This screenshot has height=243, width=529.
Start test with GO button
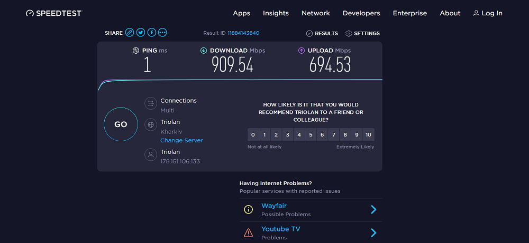coord(121,124)
